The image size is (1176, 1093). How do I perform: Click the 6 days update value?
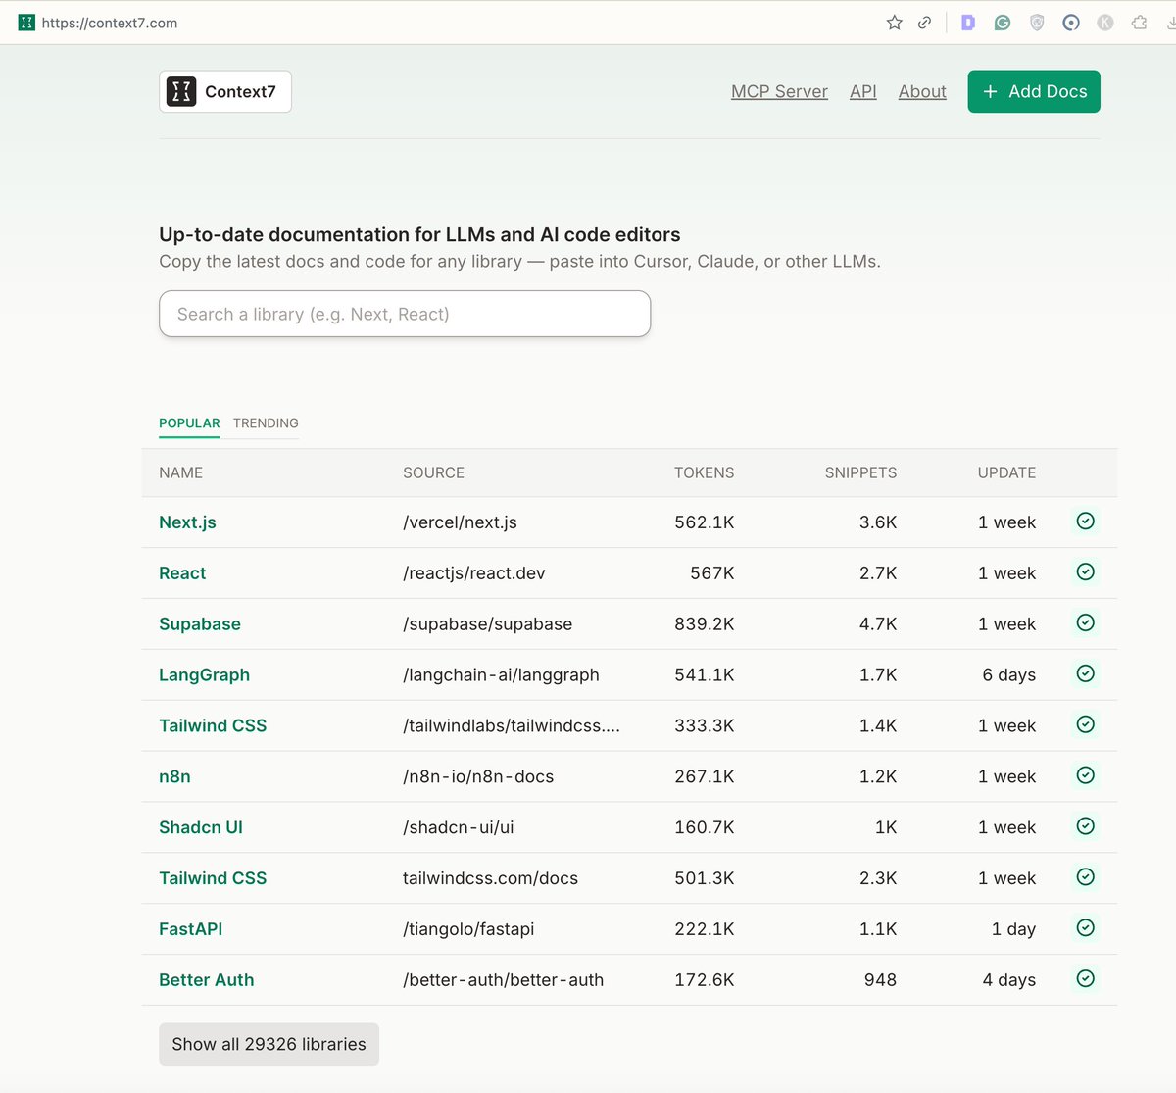coord(1008,675)
